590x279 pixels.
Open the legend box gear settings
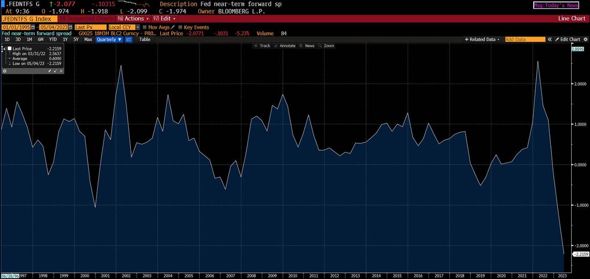[4, 71]
